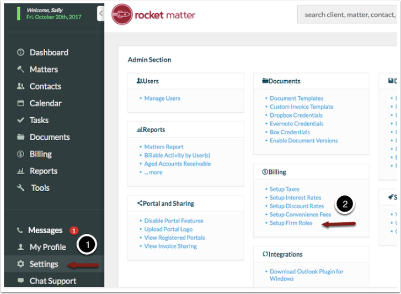Go to Matters in the sidebar

click(44, 69)
